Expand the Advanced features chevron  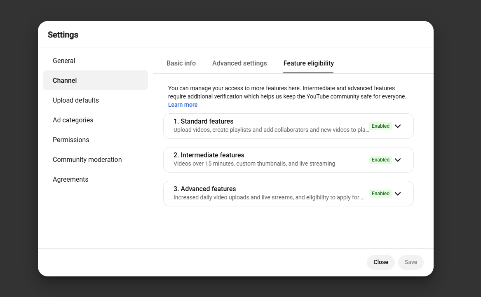[x=398, y=194]
